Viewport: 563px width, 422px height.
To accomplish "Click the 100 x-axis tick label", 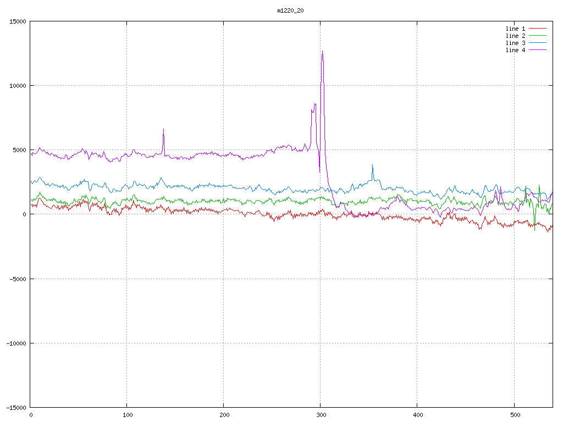I will (127, 415).
